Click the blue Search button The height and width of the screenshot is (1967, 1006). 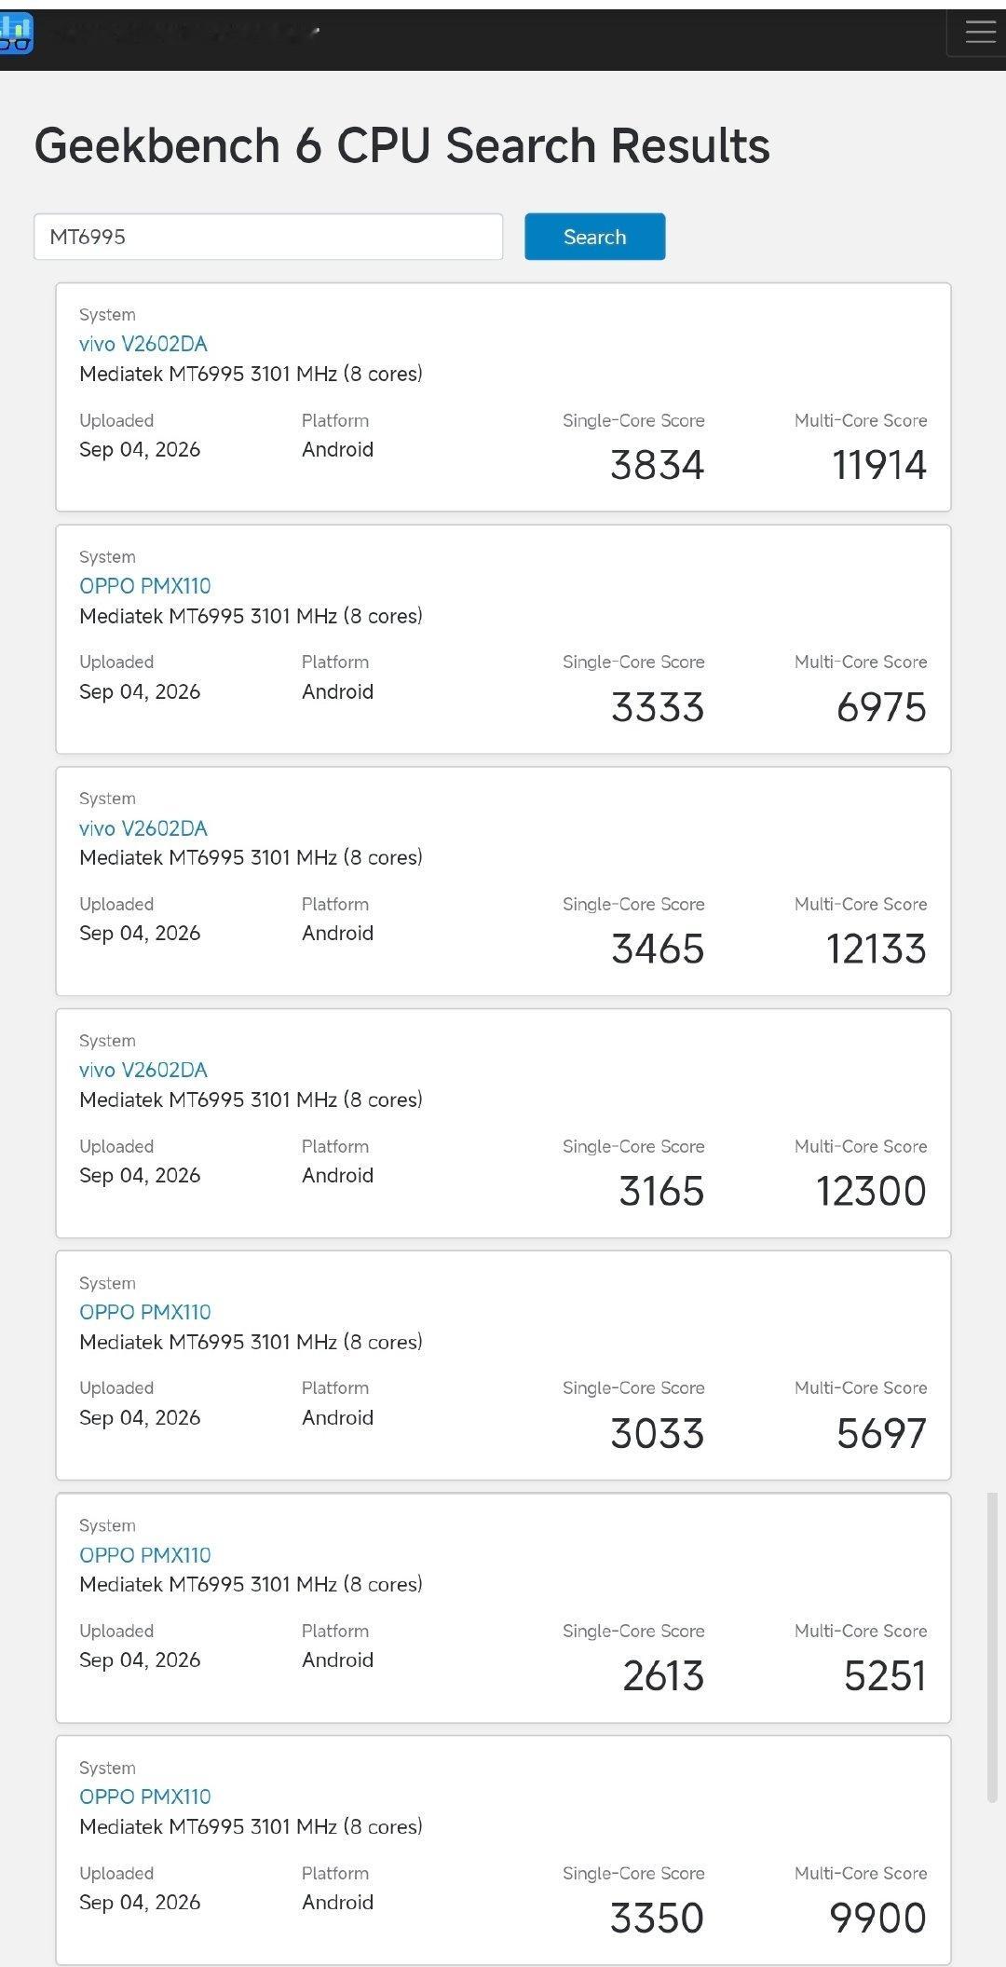point(594,237)
